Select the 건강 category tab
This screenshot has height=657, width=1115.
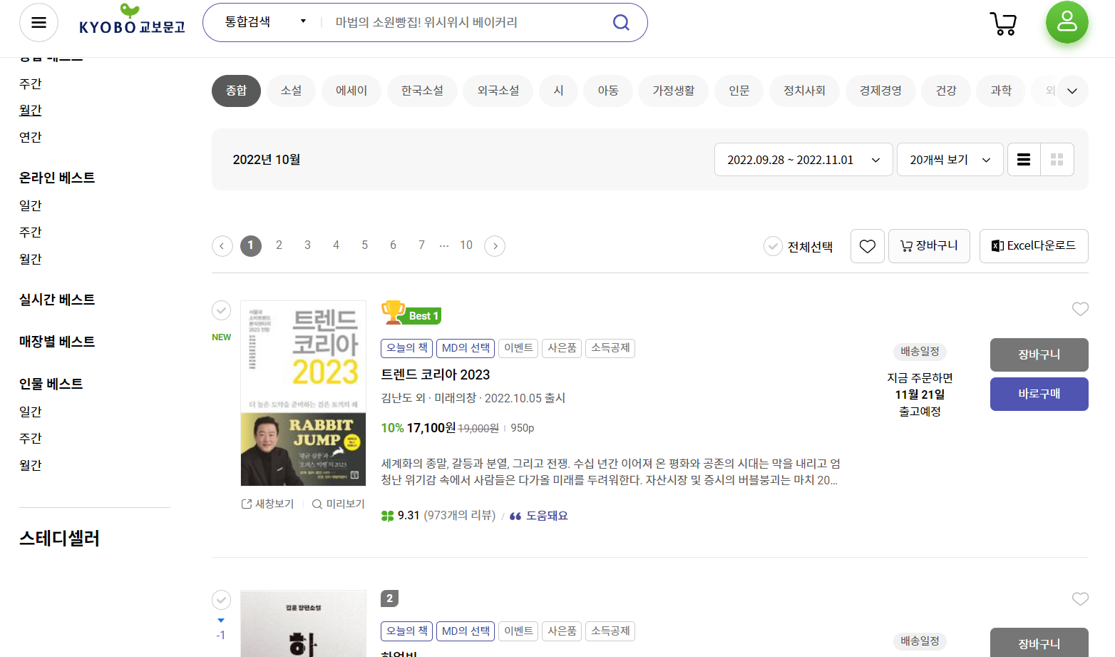point(946,91)
